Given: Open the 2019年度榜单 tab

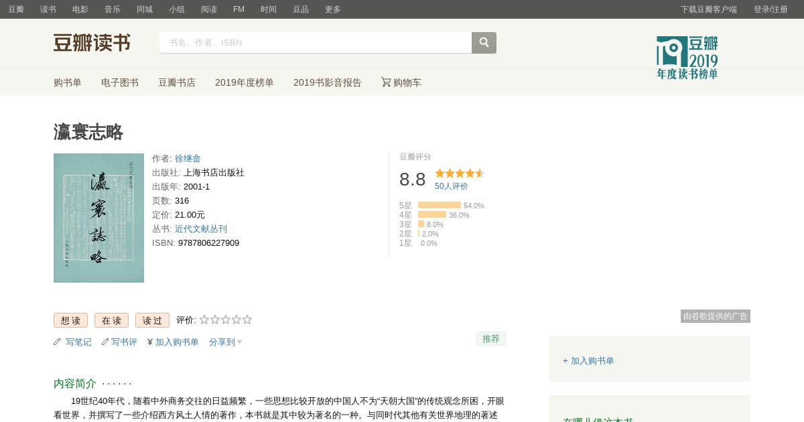Looking at the screenshot, I should tap(245, 82).
